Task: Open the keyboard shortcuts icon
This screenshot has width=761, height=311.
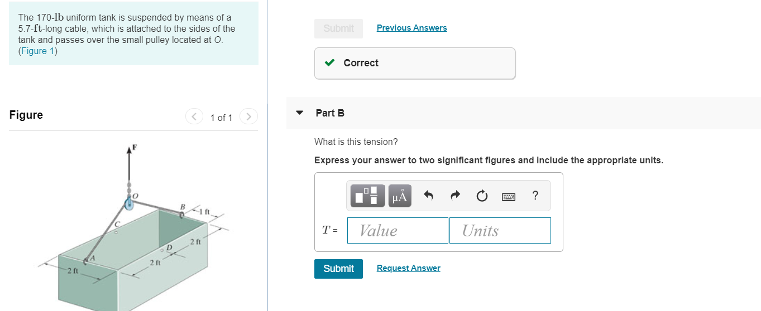Action: (x=509, y=196)
